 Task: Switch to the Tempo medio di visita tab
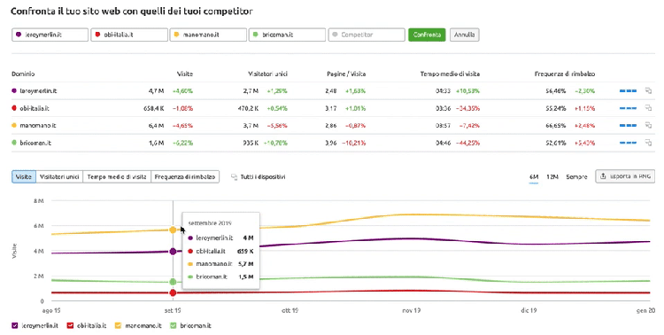pos(117,177)
